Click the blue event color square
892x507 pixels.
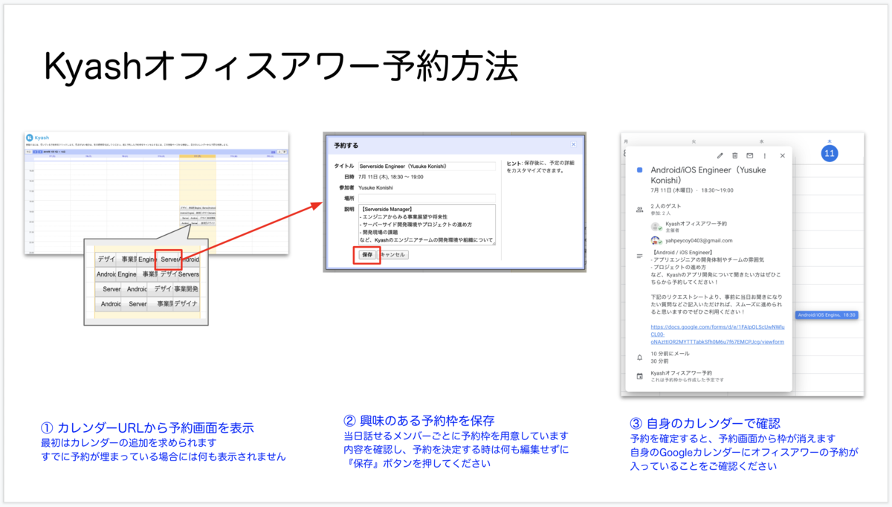[x=639, y=170]
